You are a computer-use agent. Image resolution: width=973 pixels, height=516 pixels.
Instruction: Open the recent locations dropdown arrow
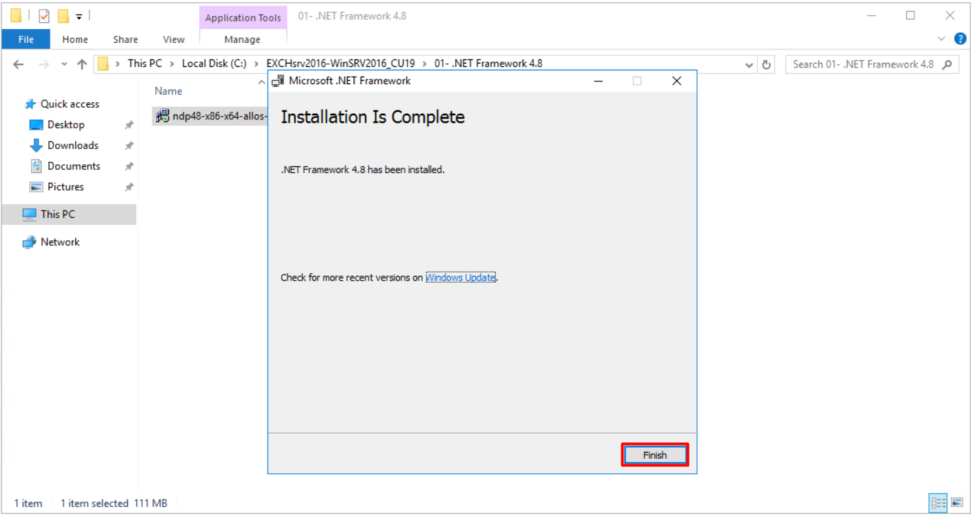(64, 64)
